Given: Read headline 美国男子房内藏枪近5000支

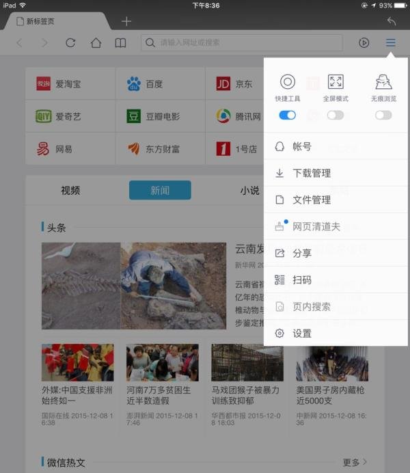Looking at the screenshot, I should point(331,395).
